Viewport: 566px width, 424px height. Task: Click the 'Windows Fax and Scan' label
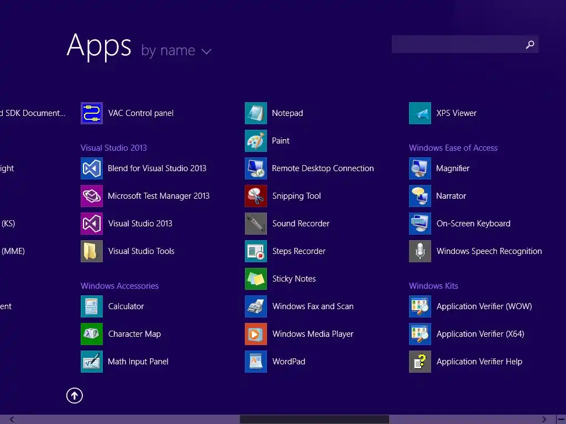coord(313,306)
